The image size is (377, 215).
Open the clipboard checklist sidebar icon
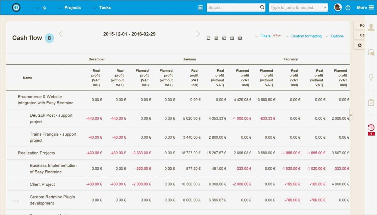click(371, 102)
